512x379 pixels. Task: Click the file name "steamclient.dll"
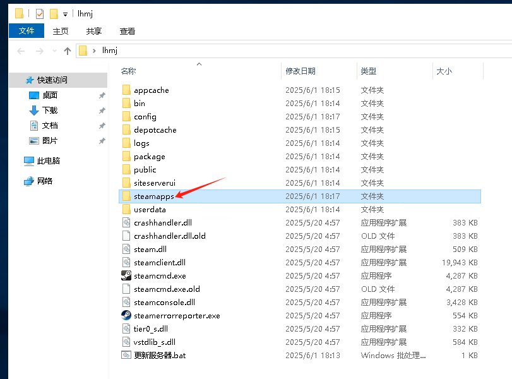[160, 262]
